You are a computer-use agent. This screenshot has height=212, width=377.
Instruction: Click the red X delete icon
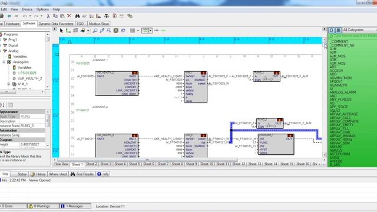click(70, 16)
